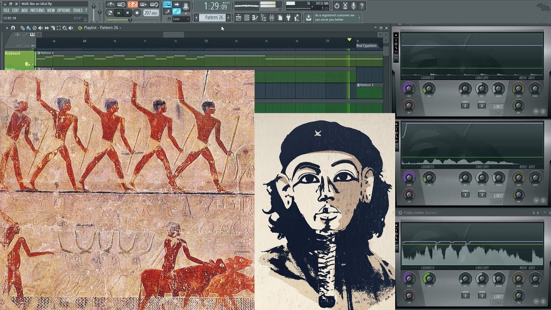Toggle auto-scroll arrow icon
551x310 pixels.
point(176,4)
